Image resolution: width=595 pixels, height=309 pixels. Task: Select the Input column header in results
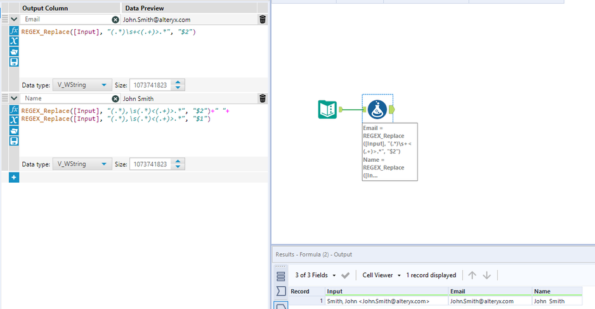pyautogui.click(x=387, y=291)
